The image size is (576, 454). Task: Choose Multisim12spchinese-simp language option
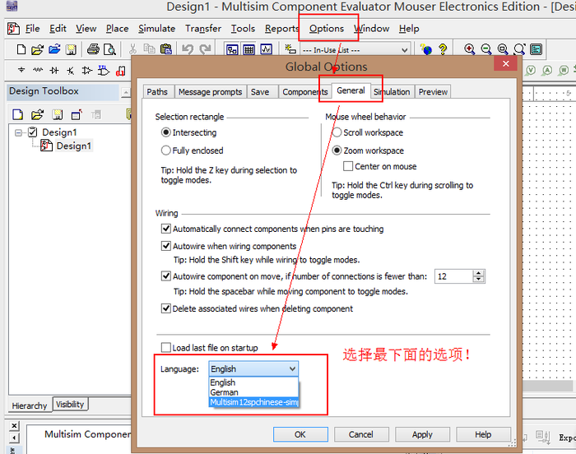(253, 402)
